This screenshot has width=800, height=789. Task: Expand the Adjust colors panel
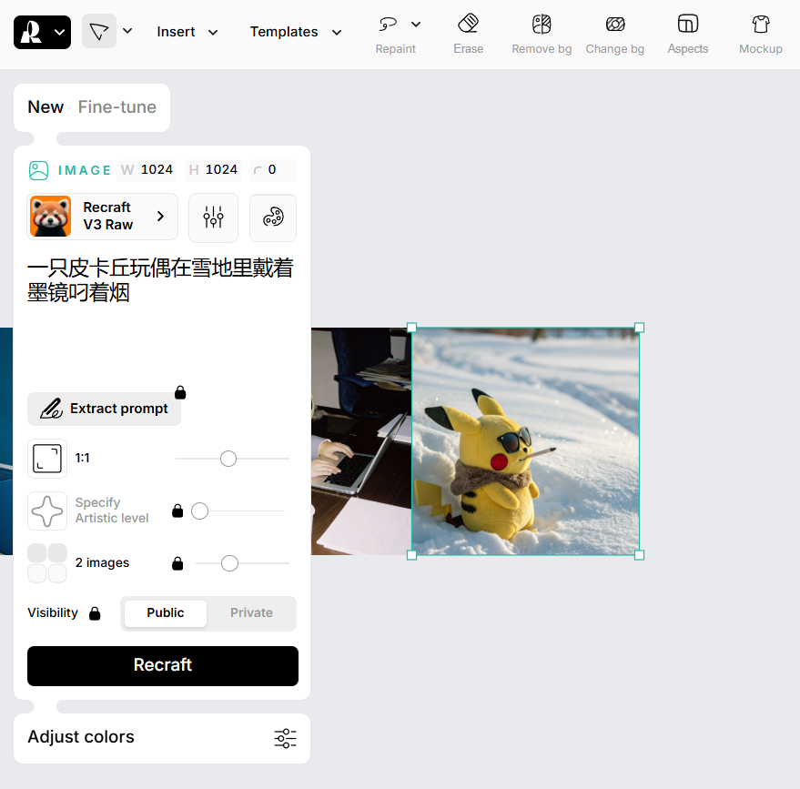click(162, 738)
